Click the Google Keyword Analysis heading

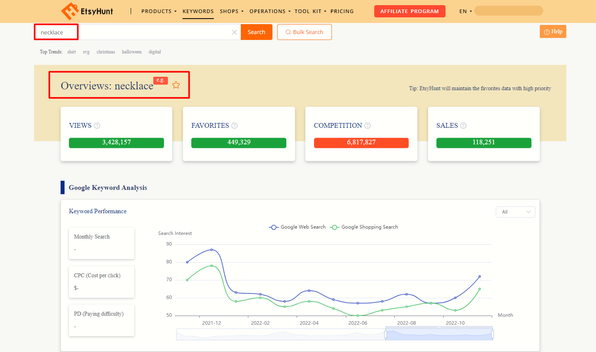coord(108,188)
